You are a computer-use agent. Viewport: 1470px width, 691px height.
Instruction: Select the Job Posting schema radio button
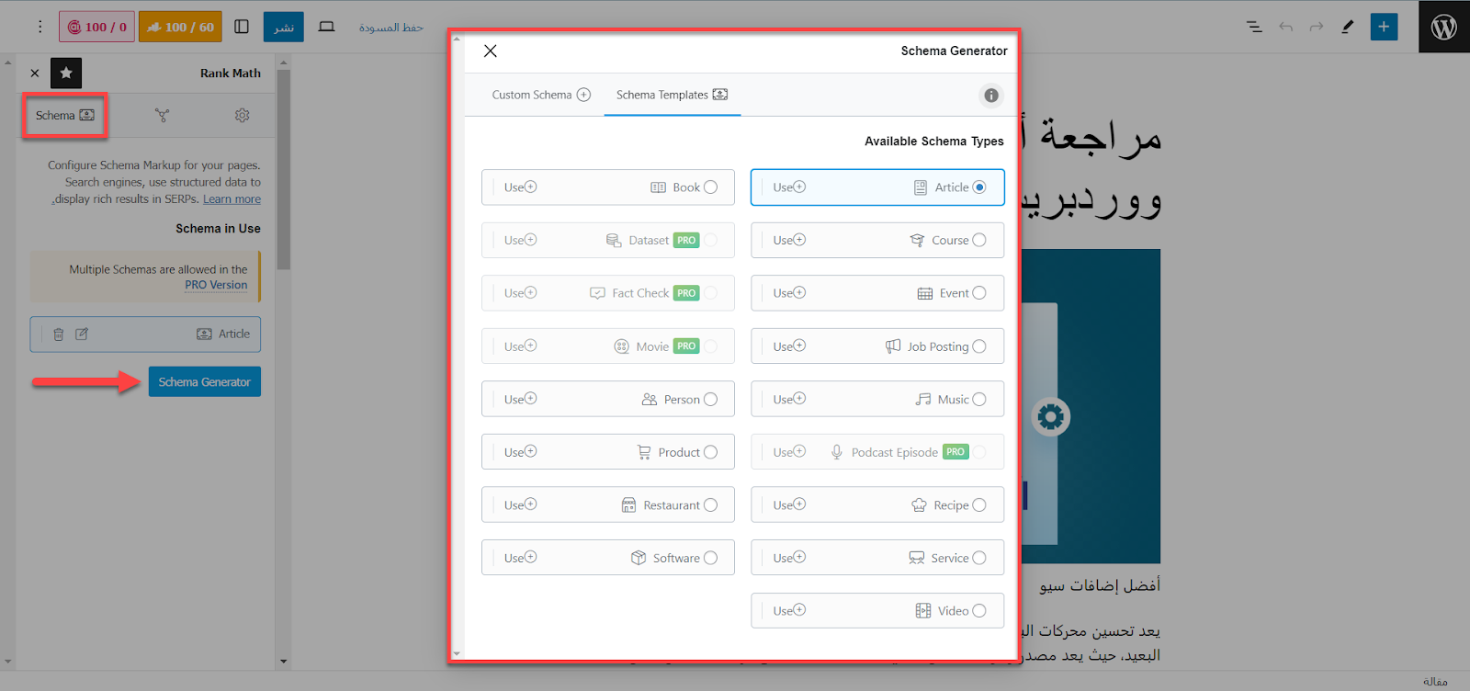tap(979, 346)
